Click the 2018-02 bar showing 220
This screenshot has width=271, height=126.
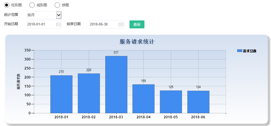click(89, 93)
